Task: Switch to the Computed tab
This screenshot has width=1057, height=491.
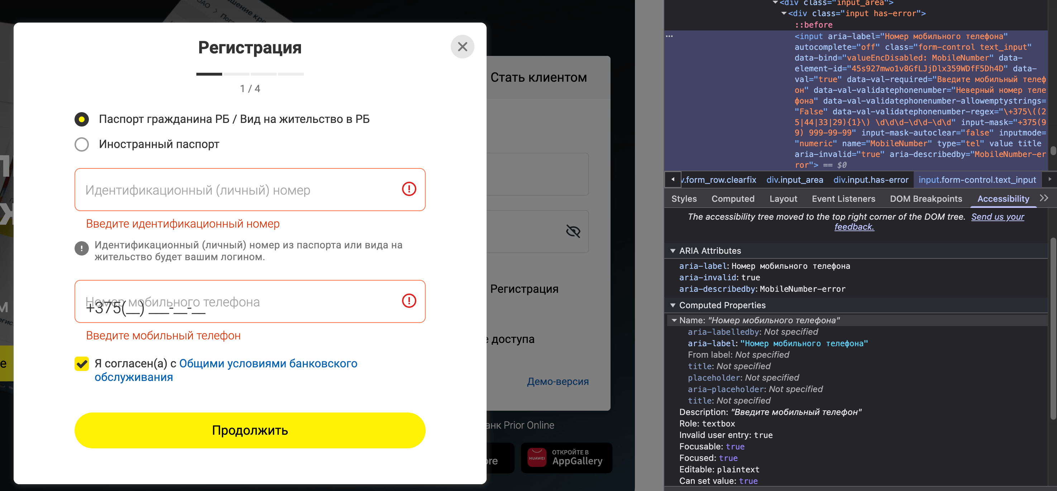Action: pos(732,199)
